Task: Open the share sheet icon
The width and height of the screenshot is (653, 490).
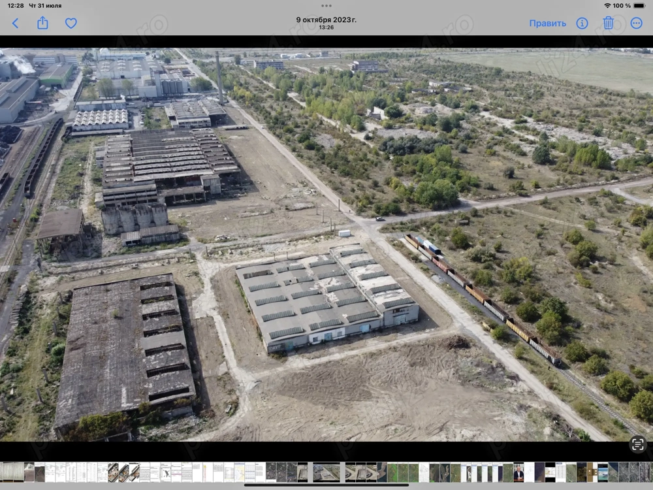Action: coord(43,23)
